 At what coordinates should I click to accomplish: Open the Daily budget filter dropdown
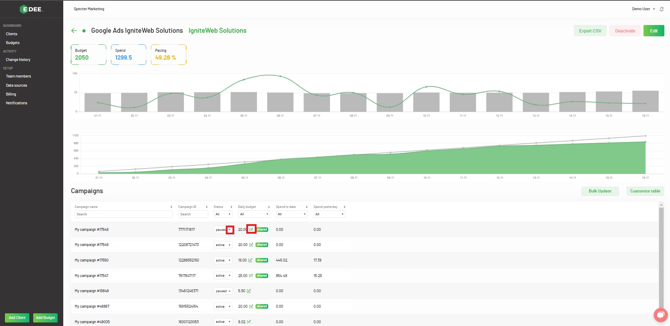[x=254, y=214]
